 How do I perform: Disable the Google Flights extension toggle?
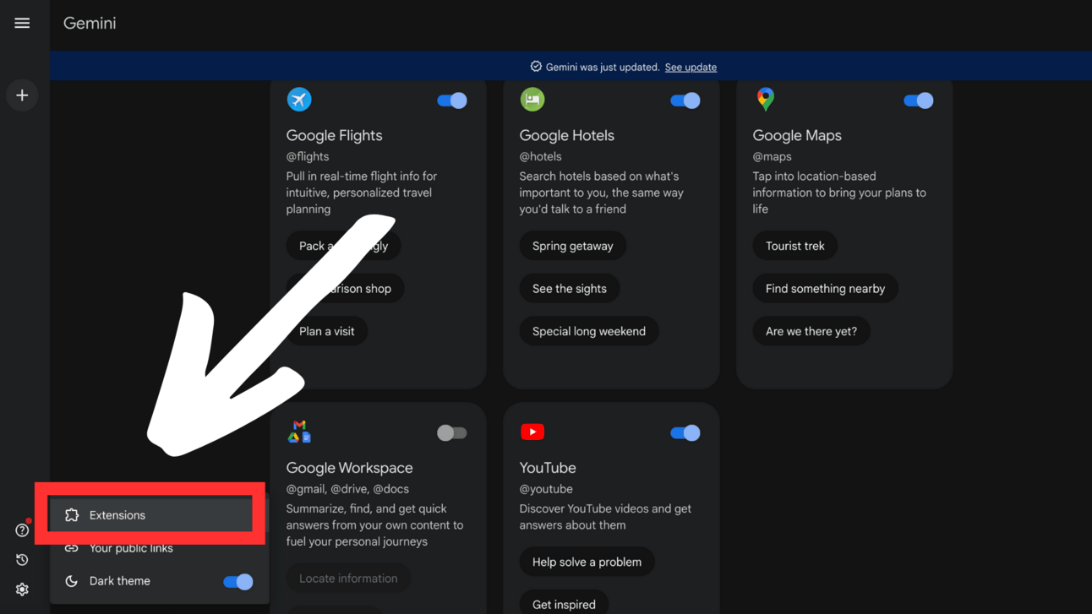[x=452, y=101]
